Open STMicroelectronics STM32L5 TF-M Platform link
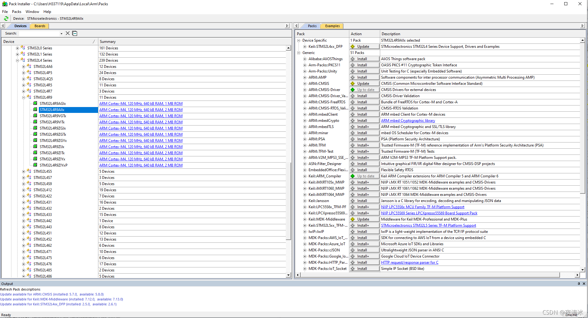The image size is (588, 318). click(x=428, y=225)
